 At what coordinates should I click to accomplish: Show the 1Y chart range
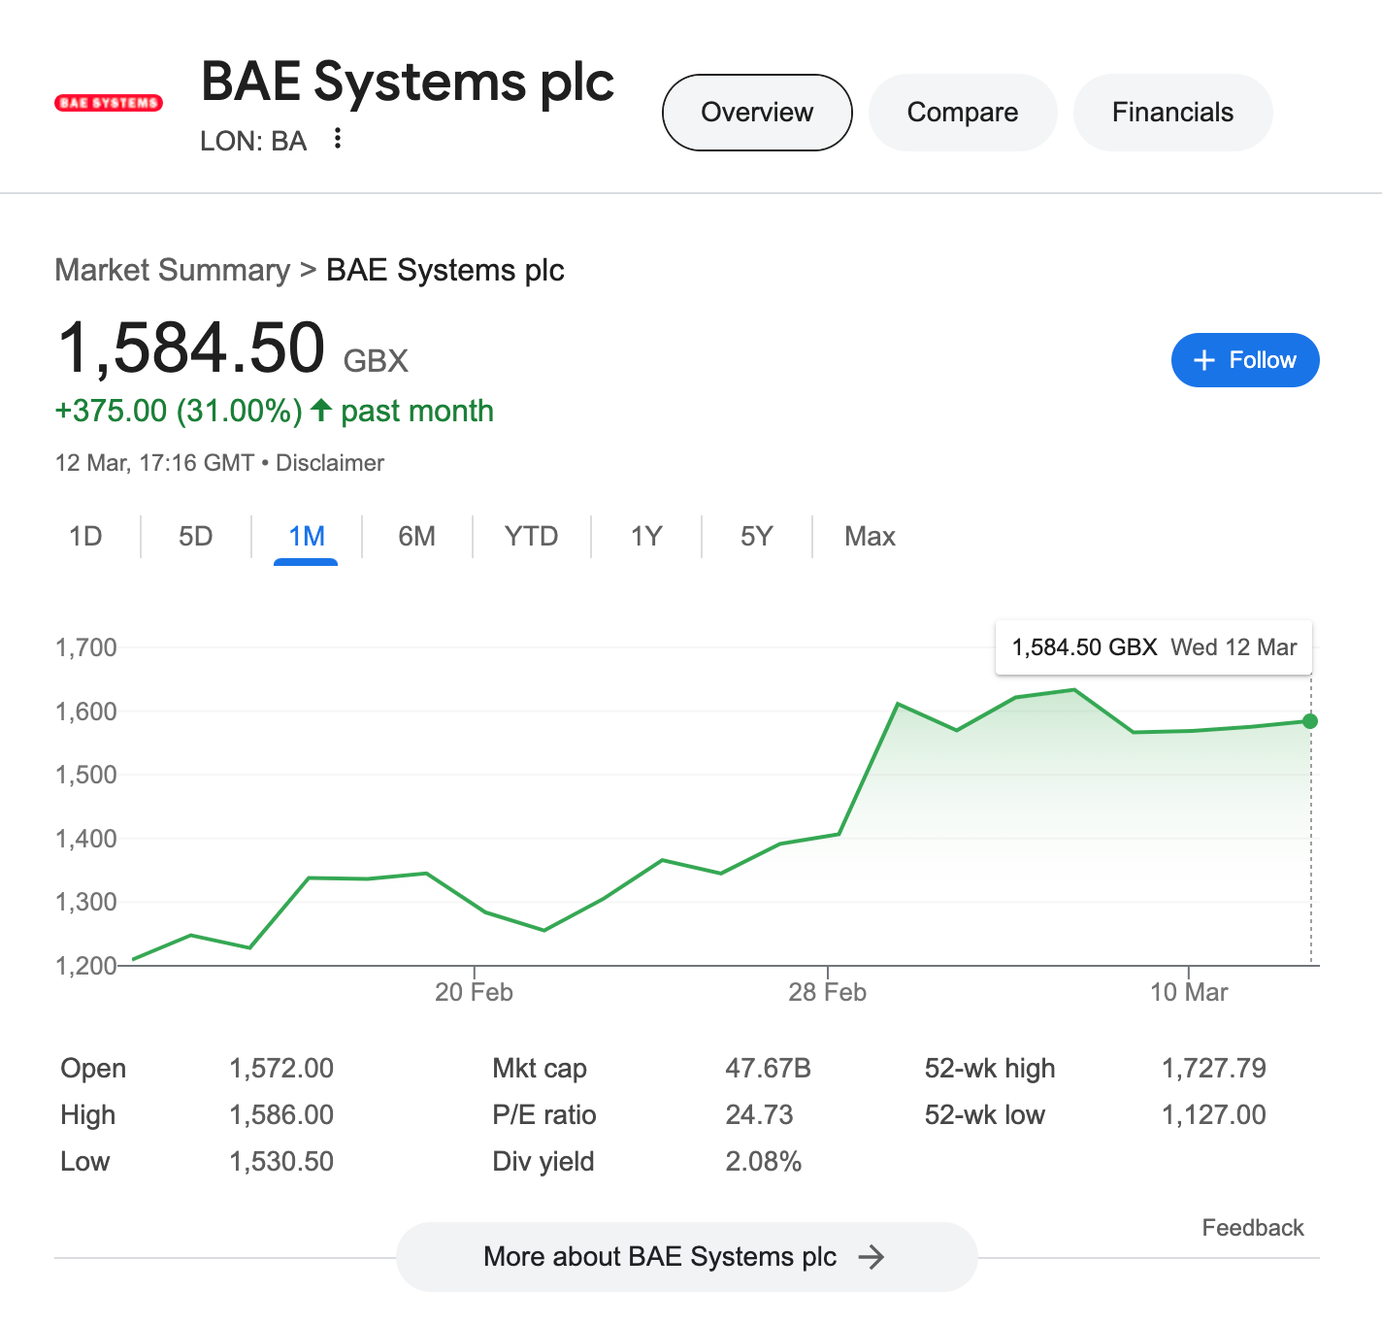point(646,537)
